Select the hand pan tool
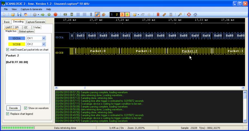This screenshot has width=249, height=131. (x=149, y=15)
